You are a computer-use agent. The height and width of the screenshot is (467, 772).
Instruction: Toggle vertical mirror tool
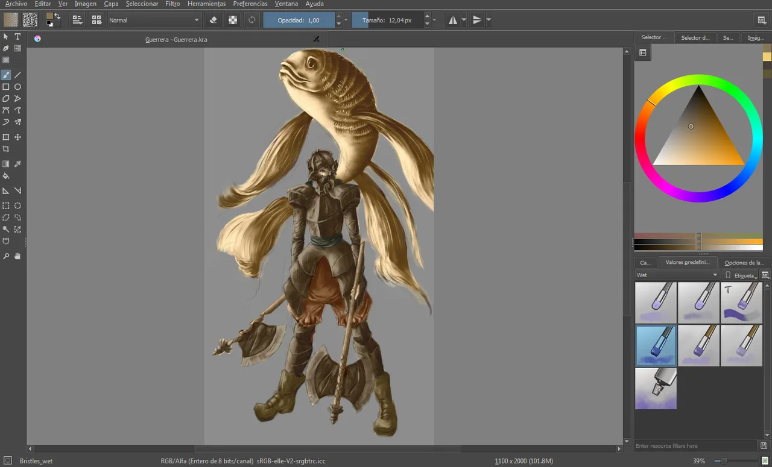(477, 20)
